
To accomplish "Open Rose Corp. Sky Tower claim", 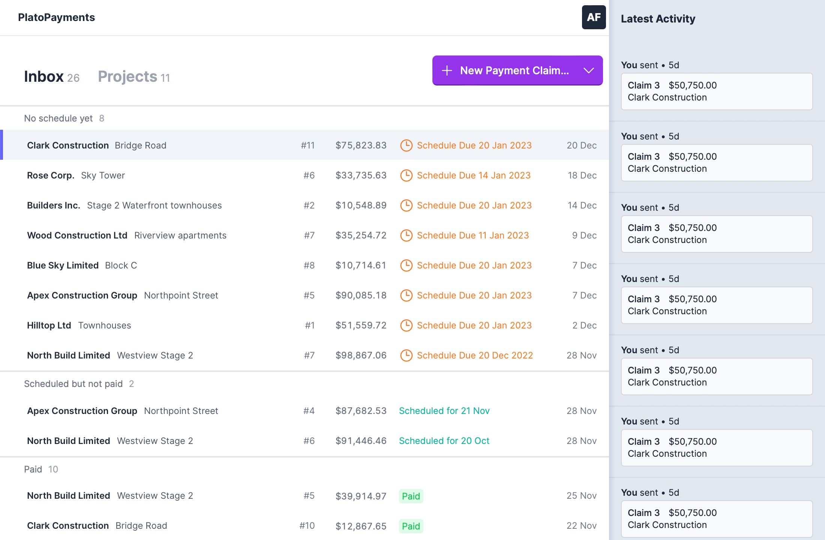I will pos(304,175).
